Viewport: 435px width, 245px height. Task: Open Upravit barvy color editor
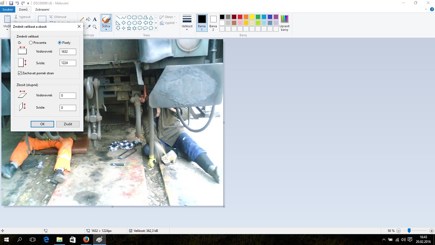[x=284, y=22]
